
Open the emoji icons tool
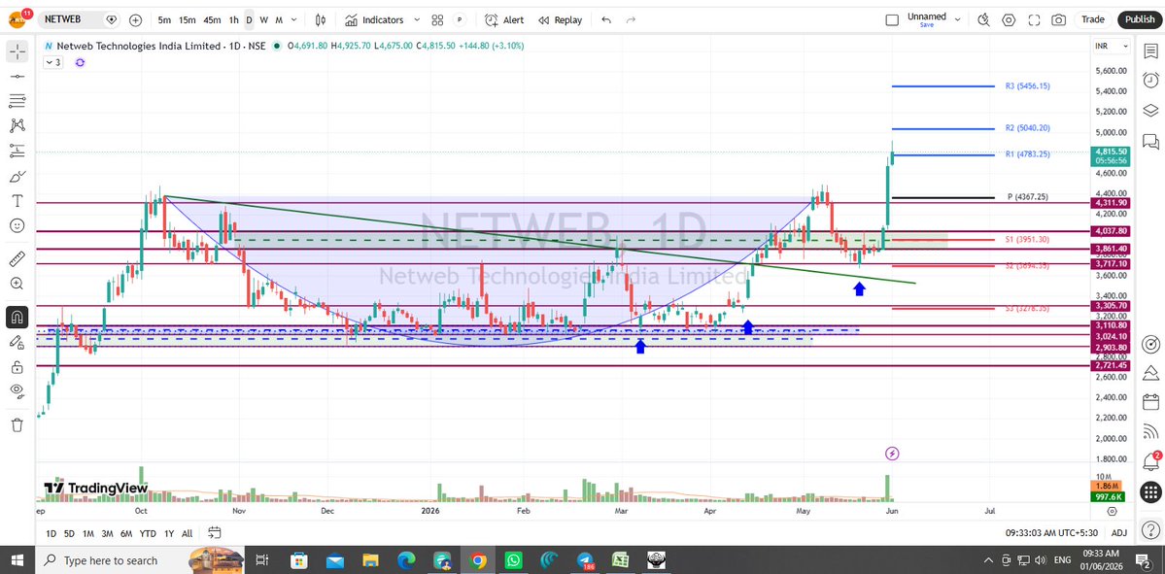(17, 225)
